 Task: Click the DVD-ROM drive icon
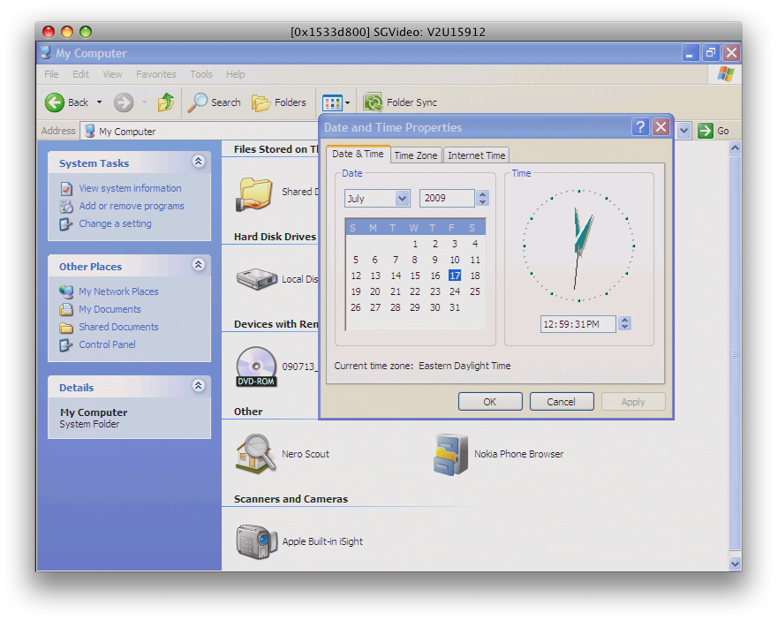point(256,367)
